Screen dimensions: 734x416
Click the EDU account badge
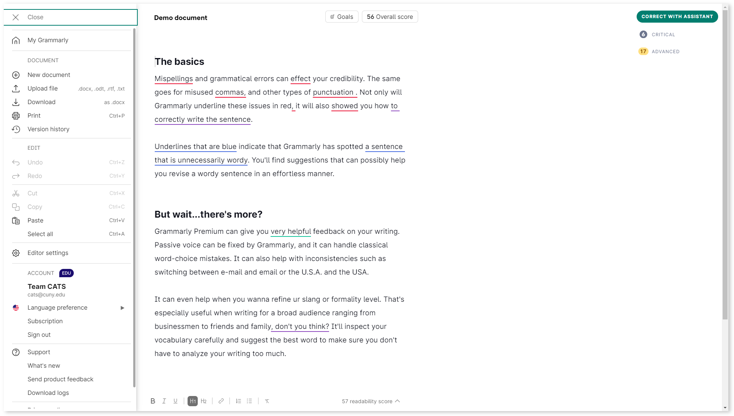click(66, 273)
